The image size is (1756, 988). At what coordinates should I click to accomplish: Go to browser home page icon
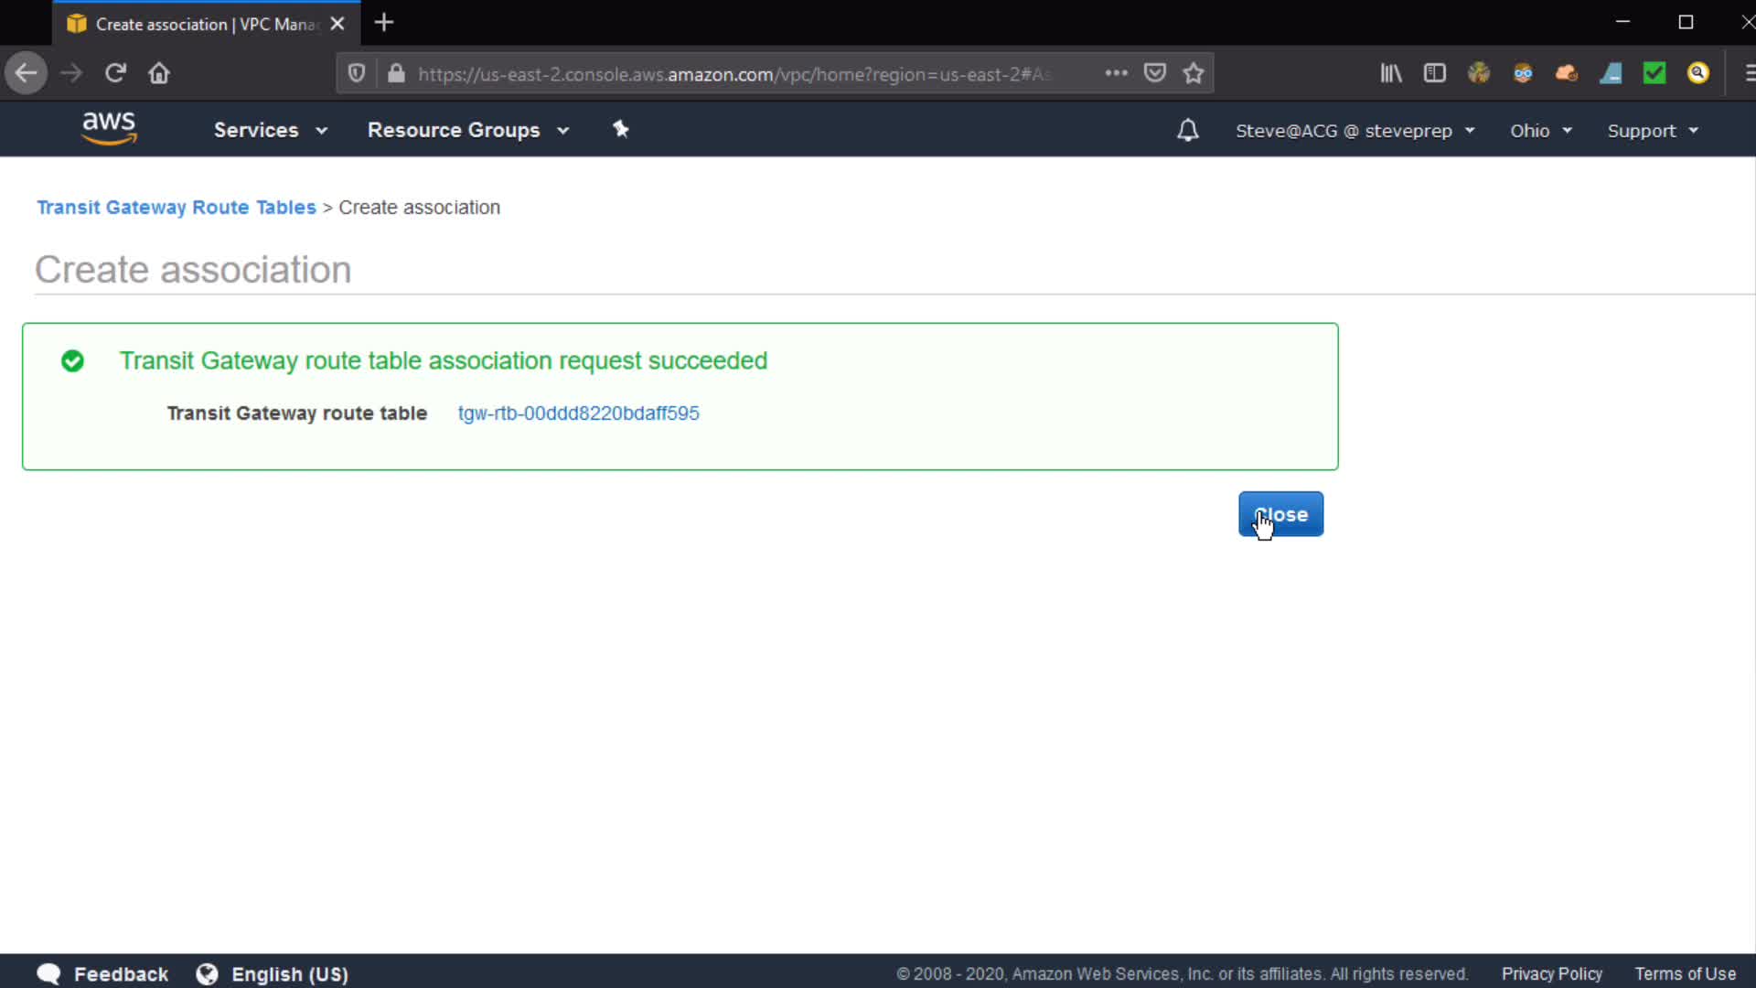pos(159,73)
